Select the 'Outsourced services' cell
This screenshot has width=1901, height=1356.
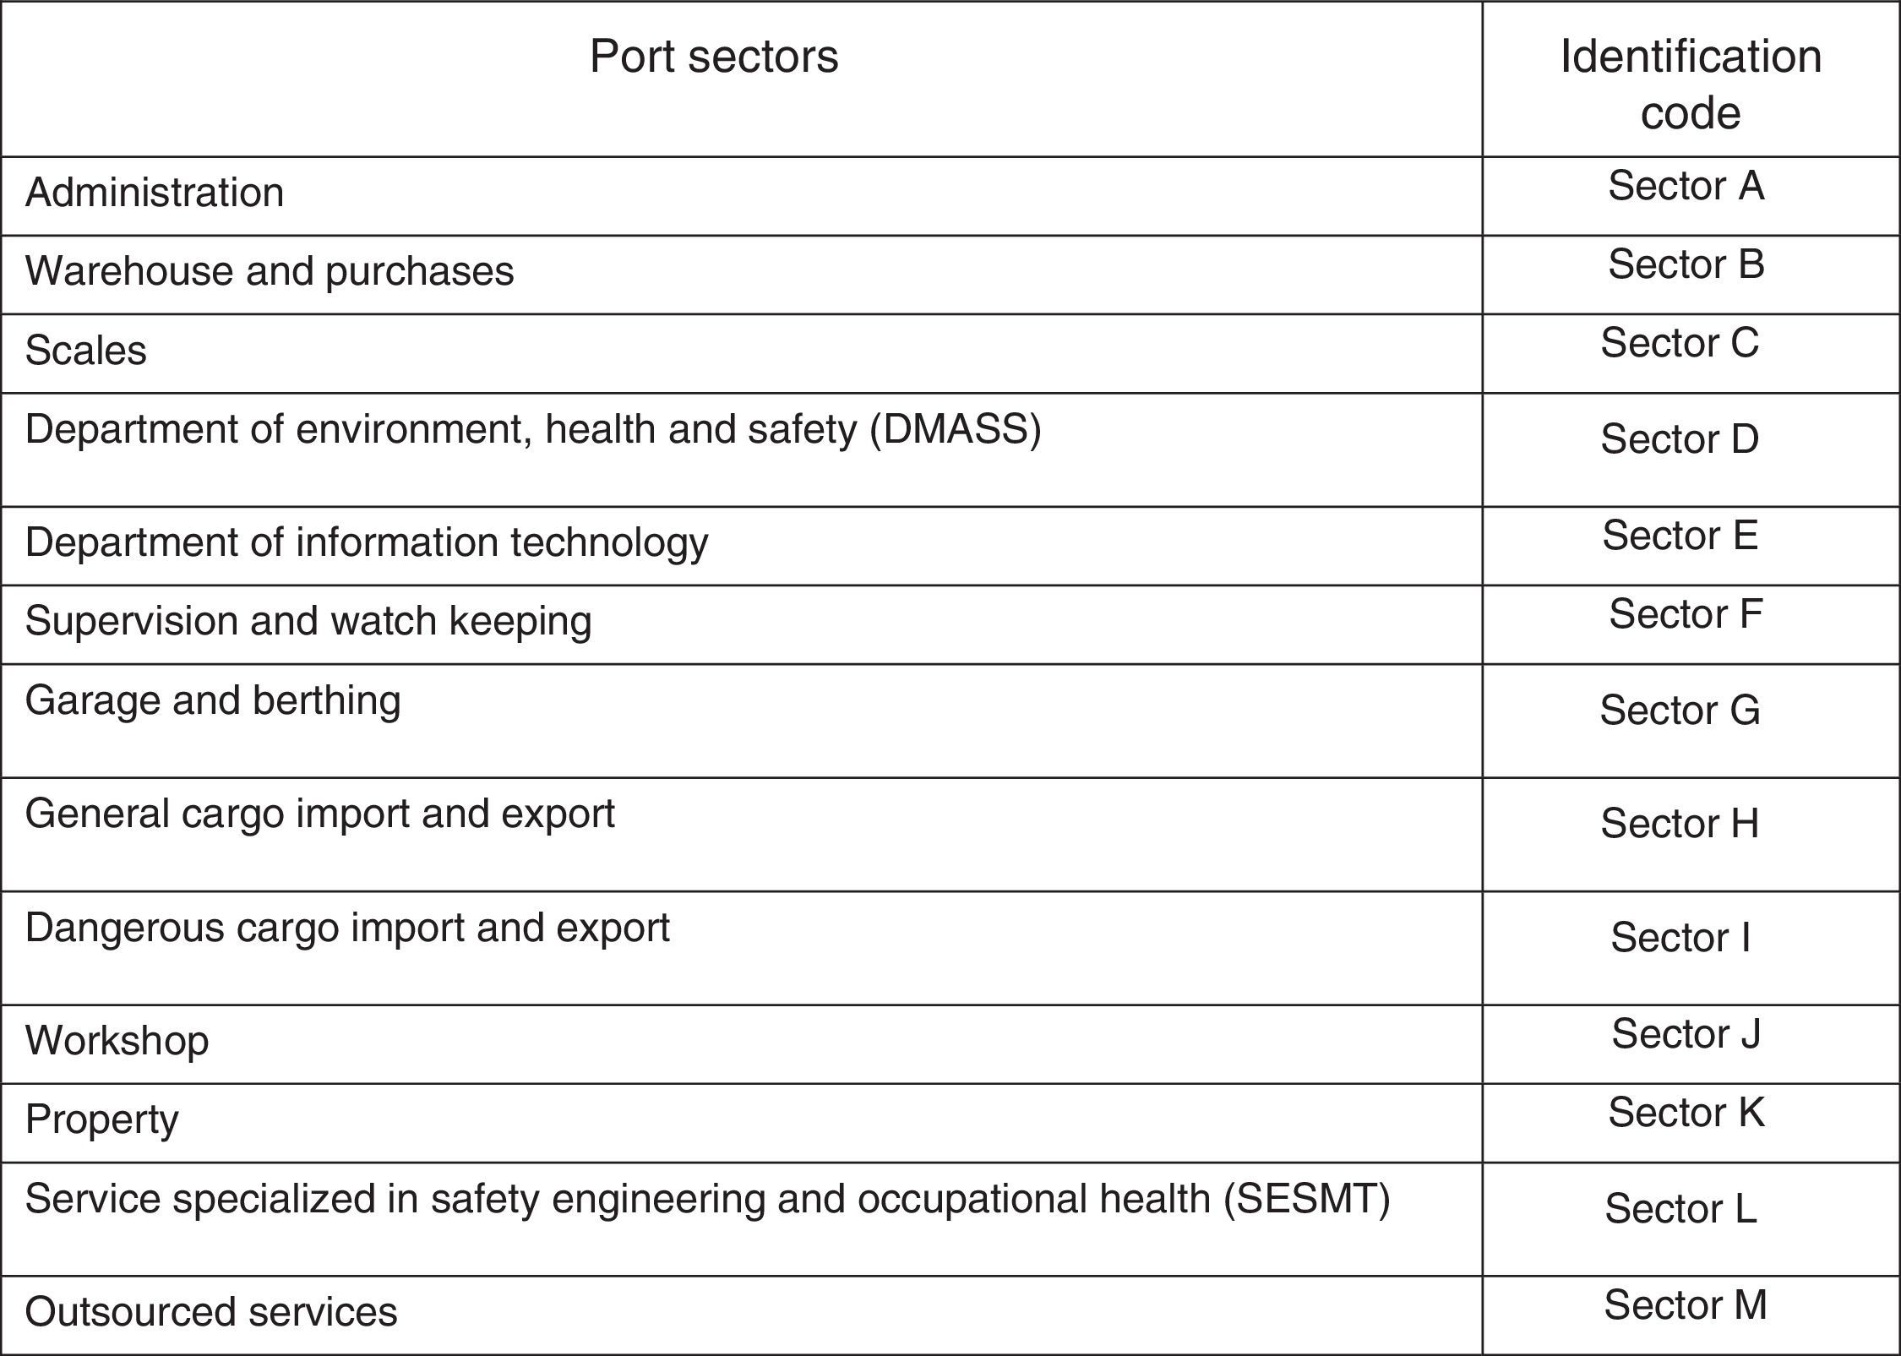tap(211, 1312)
